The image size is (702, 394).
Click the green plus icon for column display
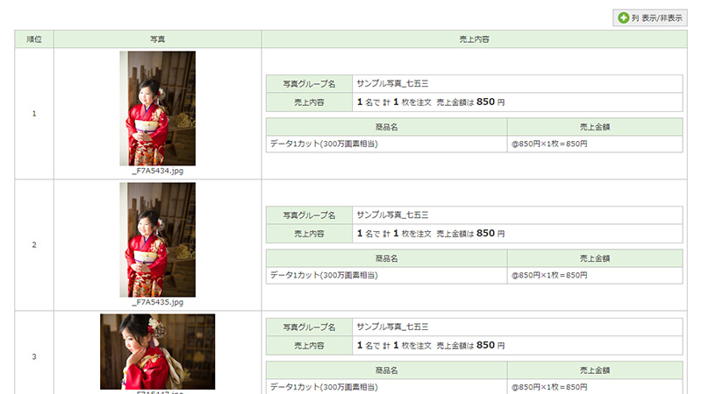point(623,18)
